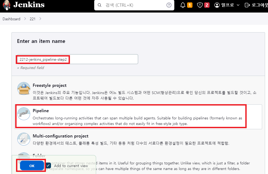Click the 로그아웃 logout link

(x=260, y=5)
